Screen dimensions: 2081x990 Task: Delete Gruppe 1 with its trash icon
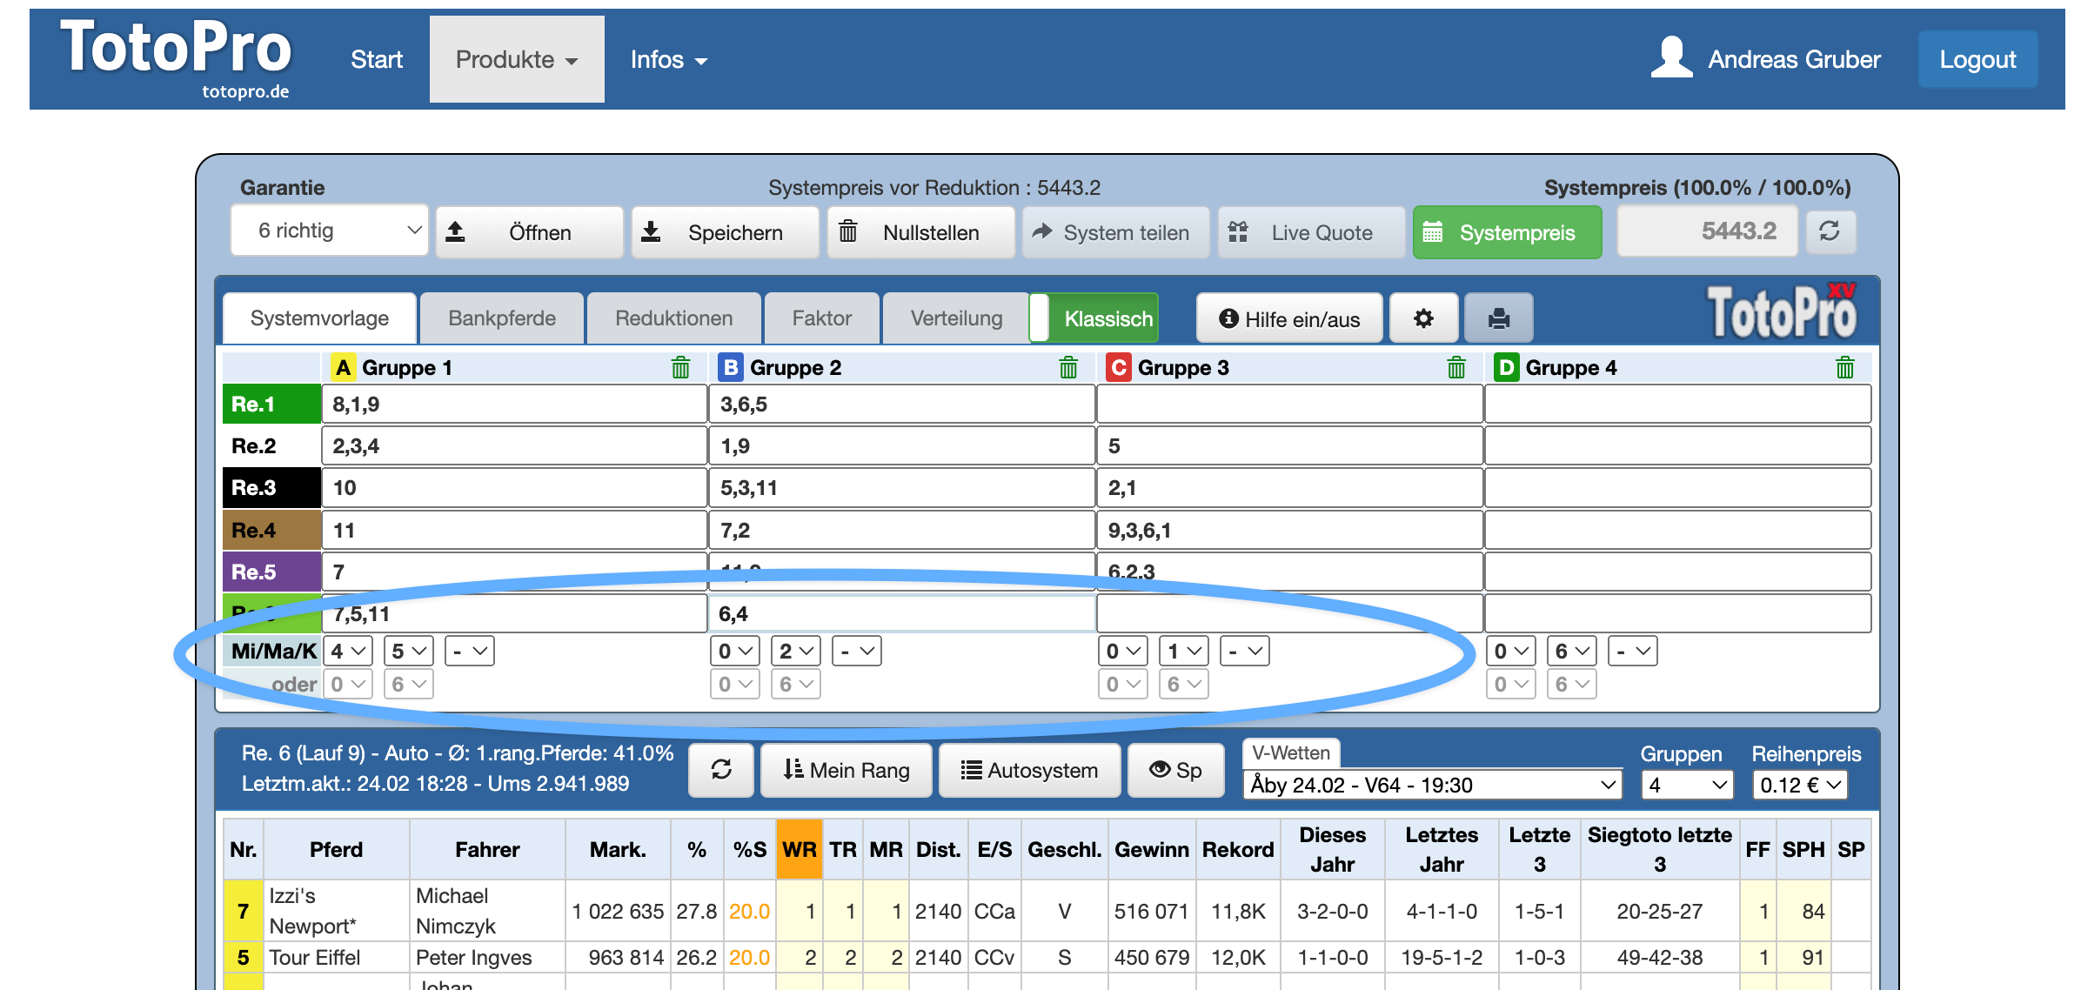[x=680, y=368]
